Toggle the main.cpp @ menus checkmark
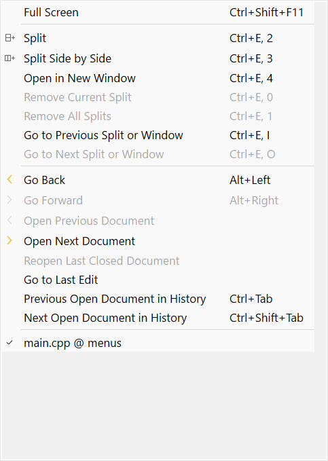The width and height of the screenshot is (328, 461). (10, 343)
